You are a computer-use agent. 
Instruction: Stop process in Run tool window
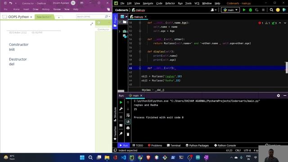click(121, 117)
